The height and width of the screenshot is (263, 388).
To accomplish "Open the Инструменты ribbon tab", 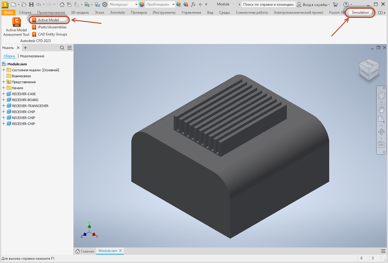I will [x=164, y=13].
